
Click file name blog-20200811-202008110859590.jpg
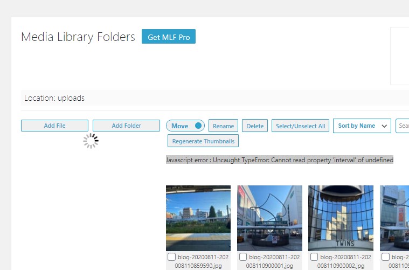200,261
